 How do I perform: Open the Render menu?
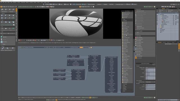coord(35,2)
